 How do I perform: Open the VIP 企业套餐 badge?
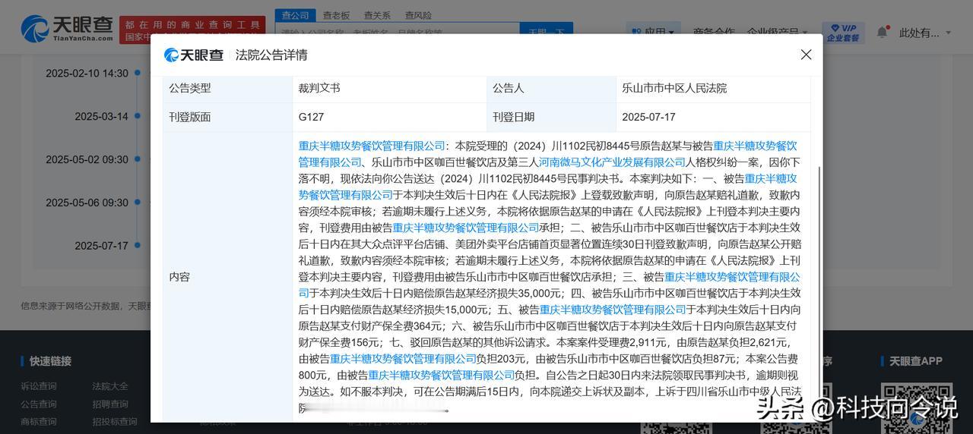click(x=843, y=33)
